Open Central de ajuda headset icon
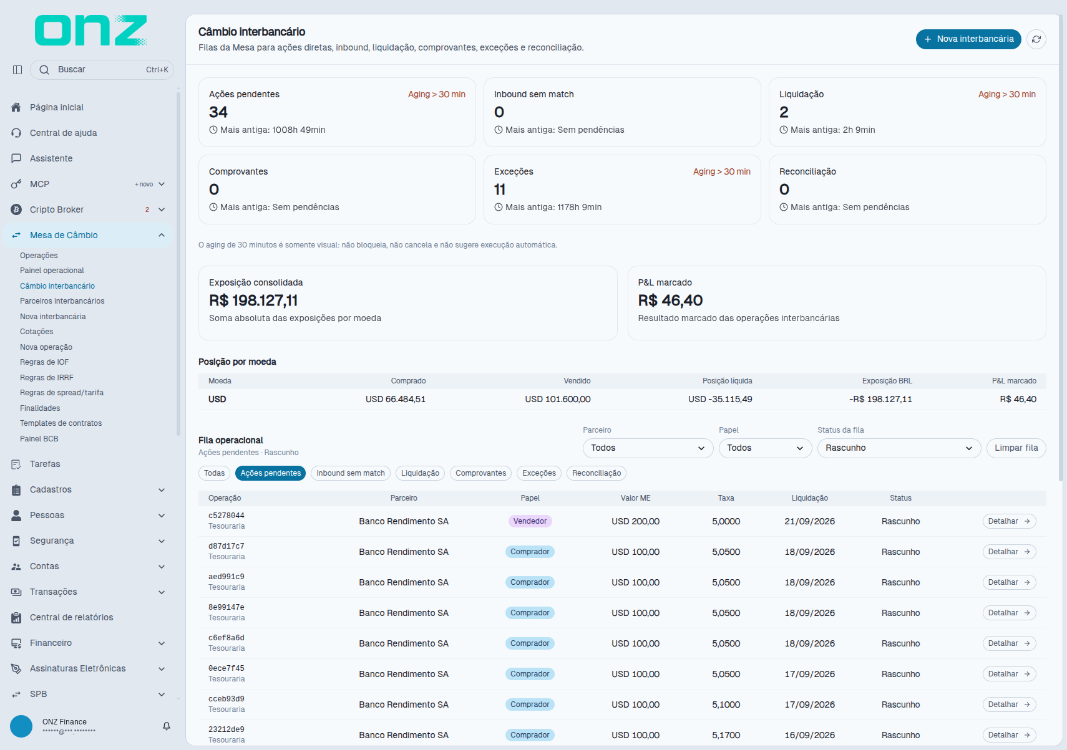1067x750 pixels. [16, 133]
